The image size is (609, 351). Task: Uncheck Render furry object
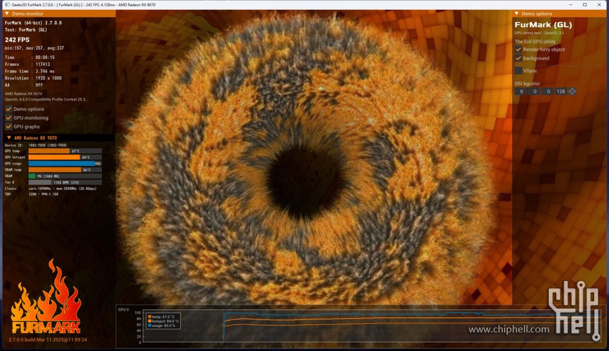pos(518,49)
